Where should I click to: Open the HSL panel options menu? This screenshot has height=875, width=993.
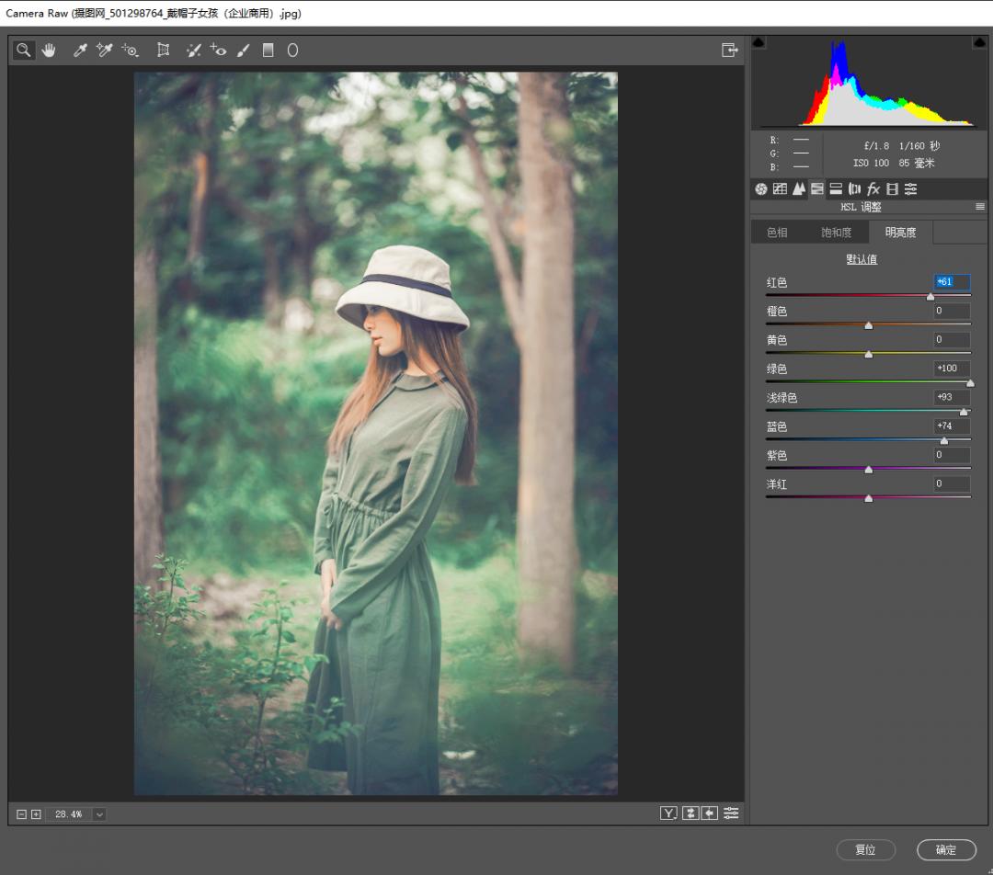tap(980, 208)
